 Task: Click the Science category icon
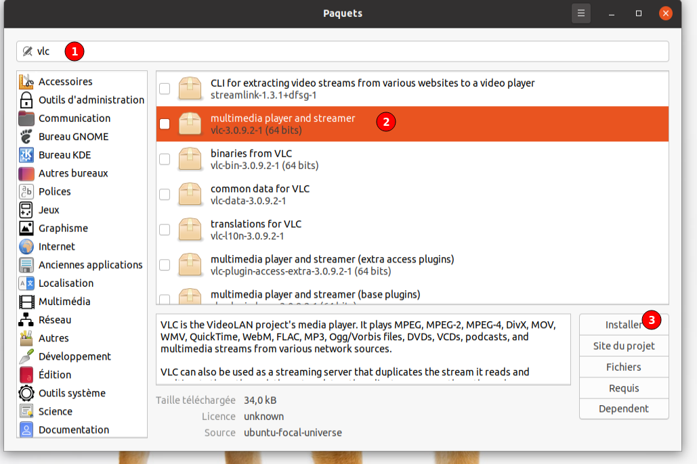(x=26, y=412)
